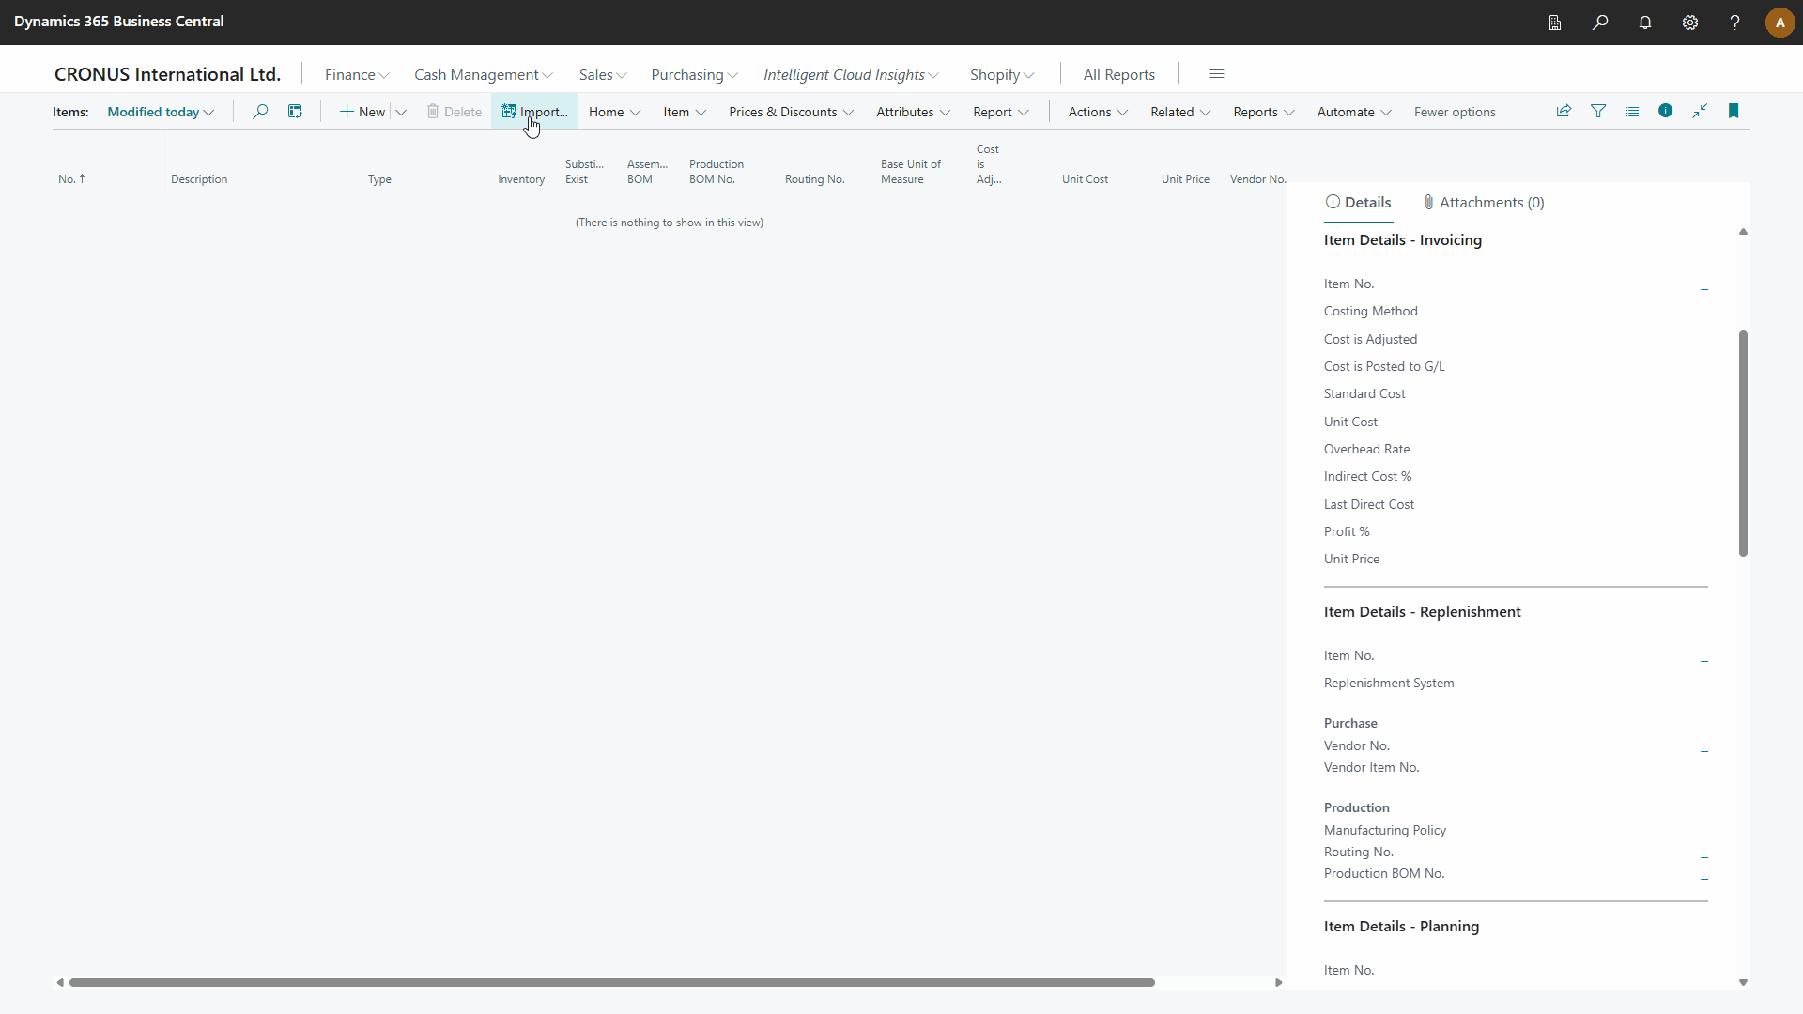Open All Reports link

1119,74
